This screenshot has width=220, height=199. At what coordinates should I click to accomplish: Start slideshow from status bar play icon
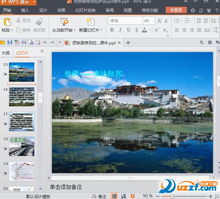click(x=132, y=196)
